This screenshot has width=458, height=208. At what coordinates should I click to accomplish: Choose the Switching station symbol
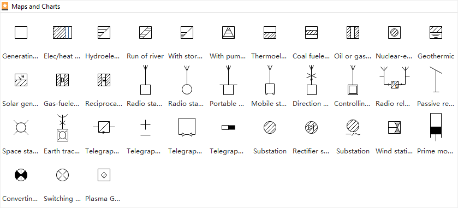coord(63,175)
